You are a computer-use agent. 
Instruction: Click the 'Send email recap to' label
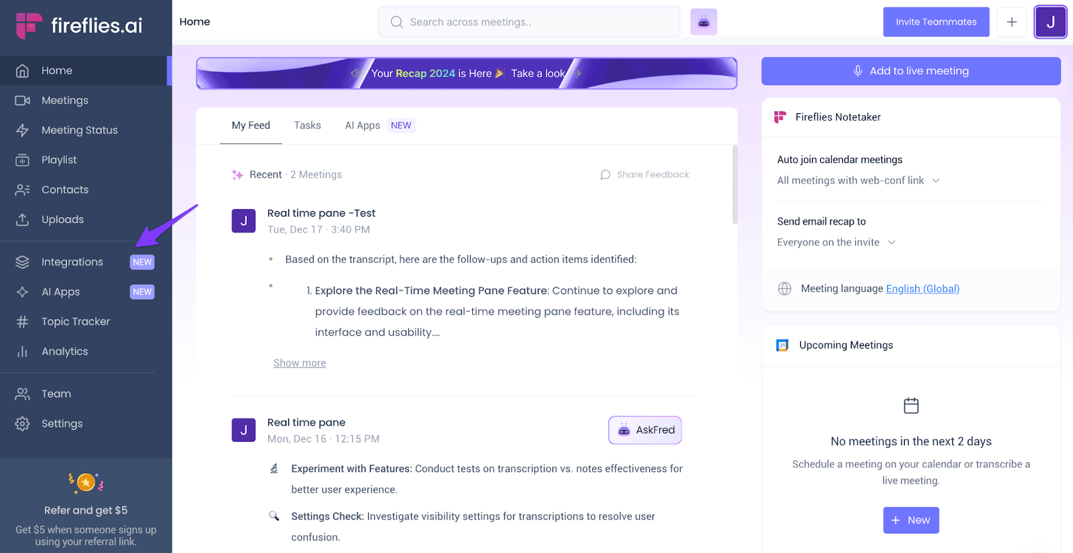point(822,221)
